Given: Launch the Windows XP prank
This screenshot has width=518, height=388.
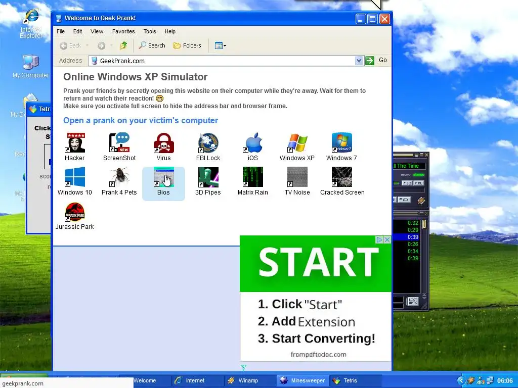Looking at the screenshot, I should [x=297, y=147].
